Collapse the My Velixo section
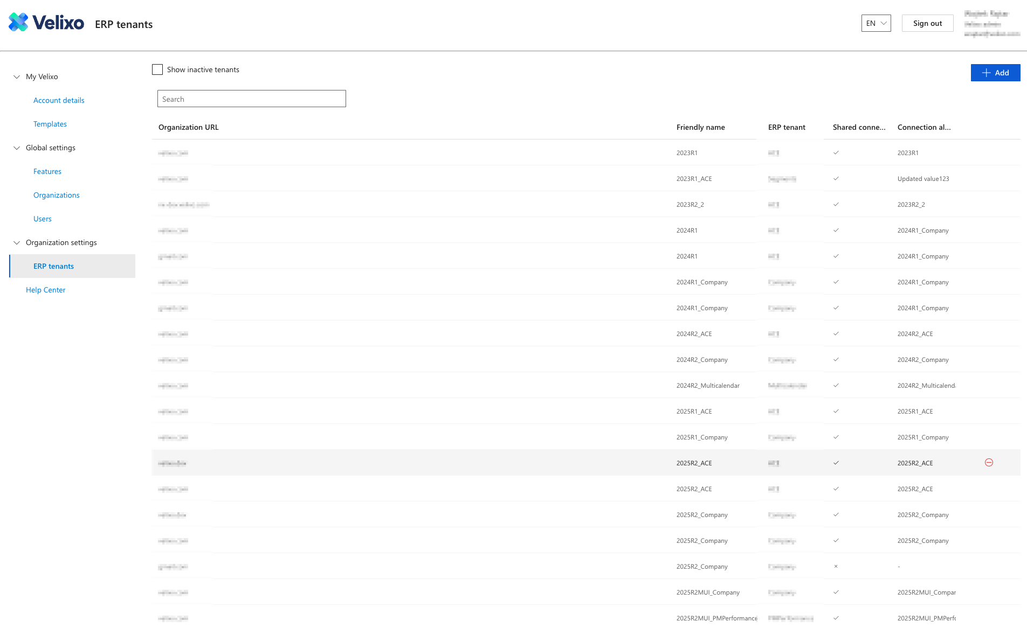The height and width of the screenshot is (628, 1027). click(16, 76)
